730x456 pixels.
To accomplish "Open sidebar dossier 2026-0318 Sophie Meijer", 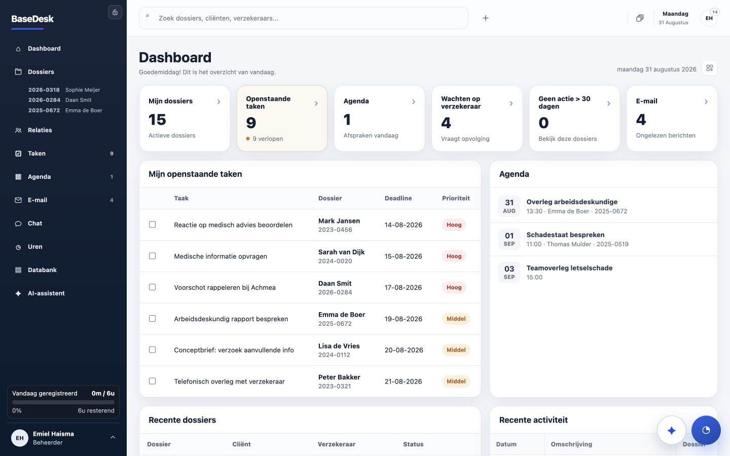I will point(64,90).
